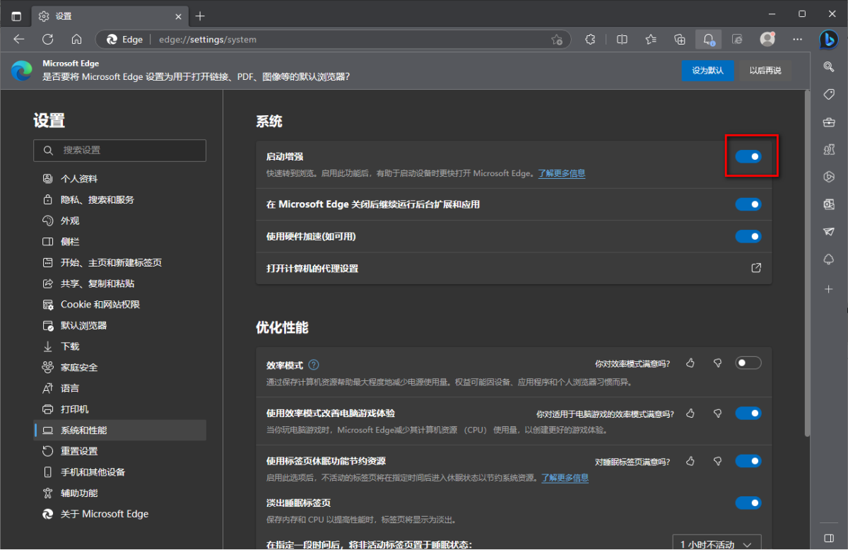Add a new app to sidebar with plus
Image resolution: width=848 pixels, height=550 pixels.
pyautogui.click(x=829, y=289)
